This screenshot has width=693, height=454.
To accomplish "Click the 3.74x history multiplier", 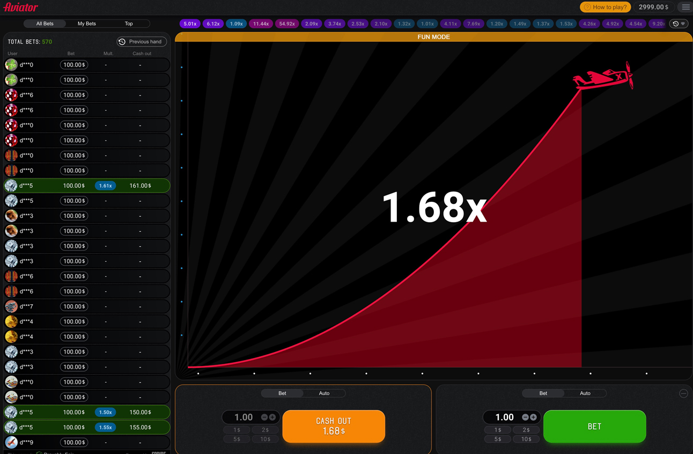I will pos(335,24).
